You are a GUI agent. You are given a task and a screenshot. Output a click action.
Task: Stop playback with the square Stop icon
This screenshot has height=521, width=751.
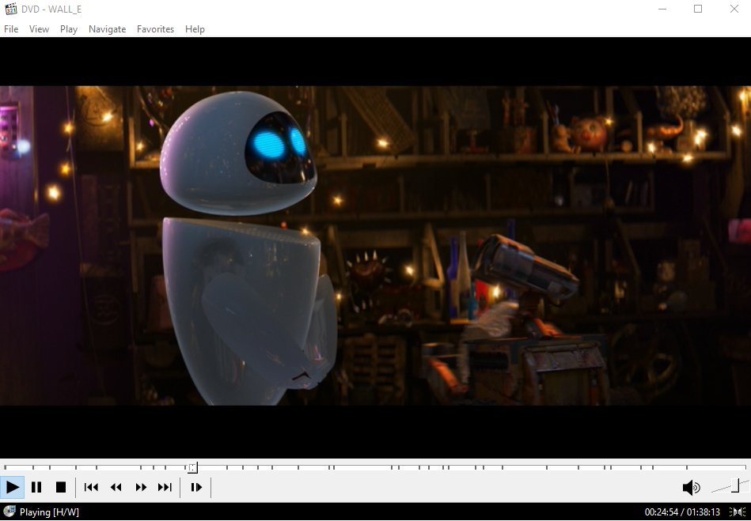point(61,487)
